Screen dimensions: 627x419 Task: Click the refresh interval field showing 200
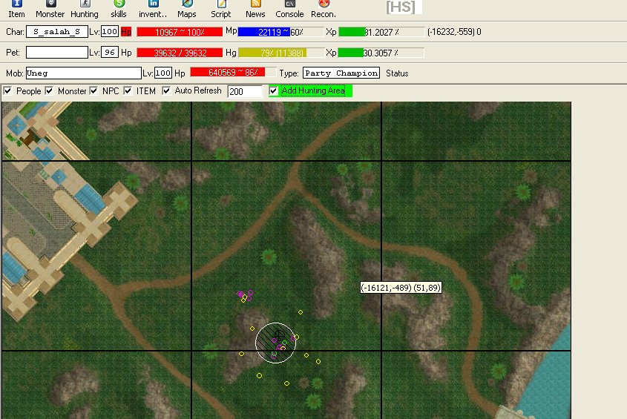[245, 91]
